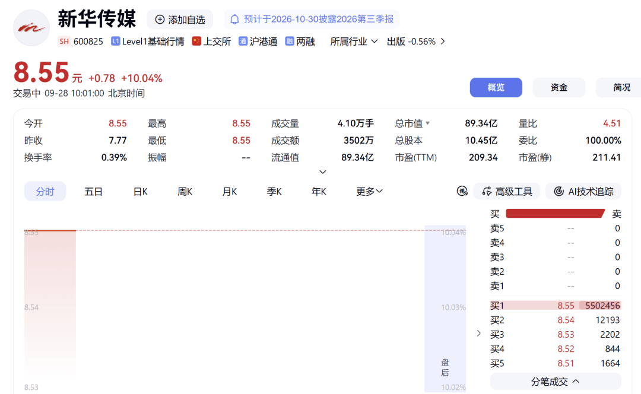Click the 买1 row at 8.55

(x=556, y=306)
